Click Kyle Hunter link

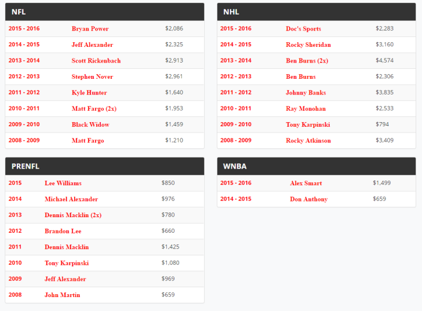click(x=89, y=93)
